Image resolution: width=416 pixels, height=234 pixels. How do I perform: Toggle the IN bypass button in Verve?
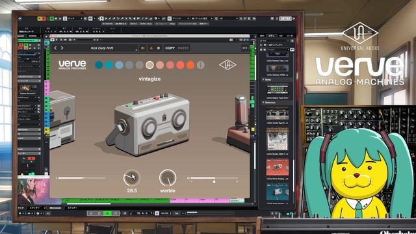tap(143, 48)
